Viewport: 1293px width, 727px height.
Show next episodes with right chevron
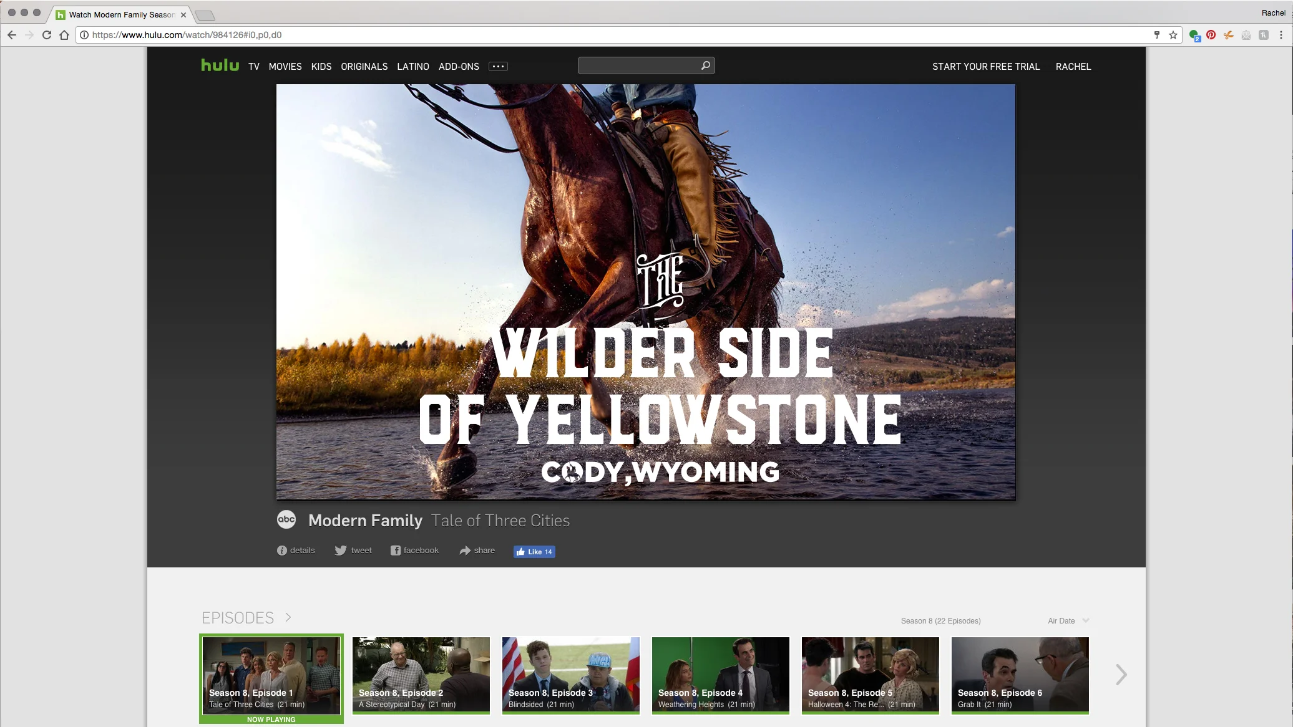pos(1121,674)
